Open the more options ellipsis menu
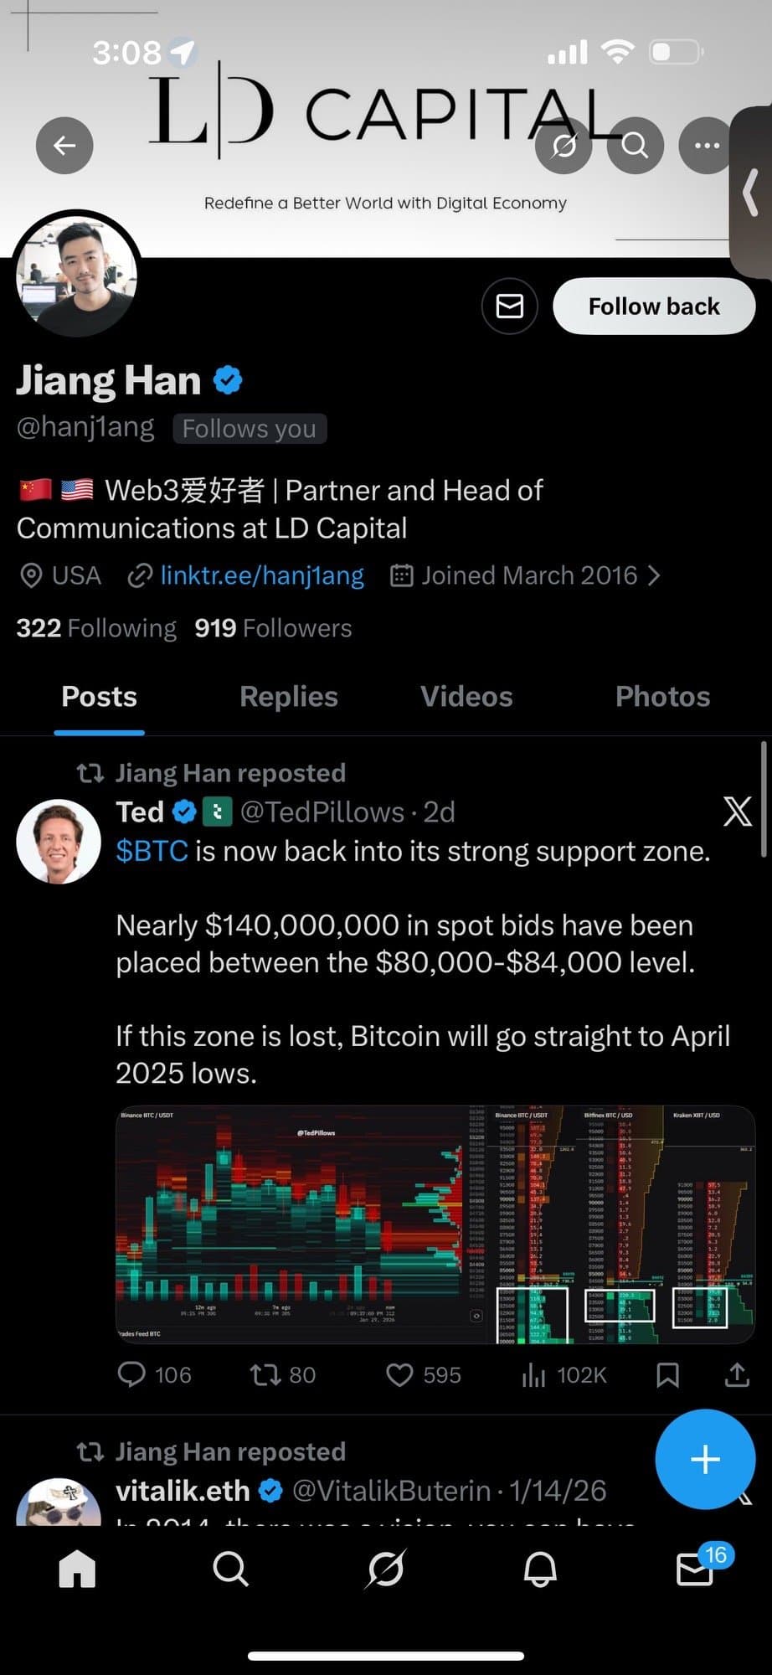Viewport: 772px width, 1675px height. [706, 145]
